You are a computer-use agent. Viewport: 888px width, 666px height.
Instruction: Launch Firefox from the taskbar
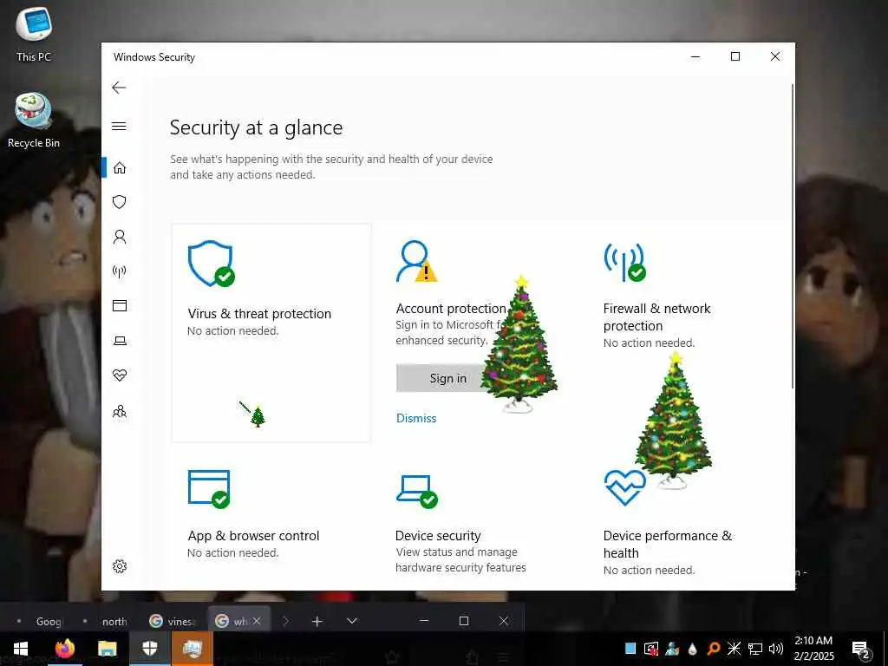pyautogui.click(x=64, y=649)
